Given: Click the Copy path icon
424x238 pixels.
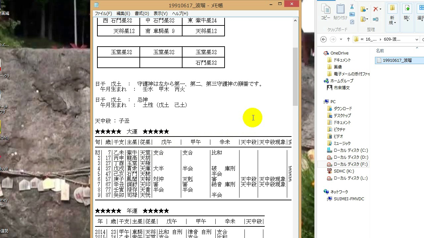Looking at the screenshot, I should pyautogui.click(x=352, y=15).
